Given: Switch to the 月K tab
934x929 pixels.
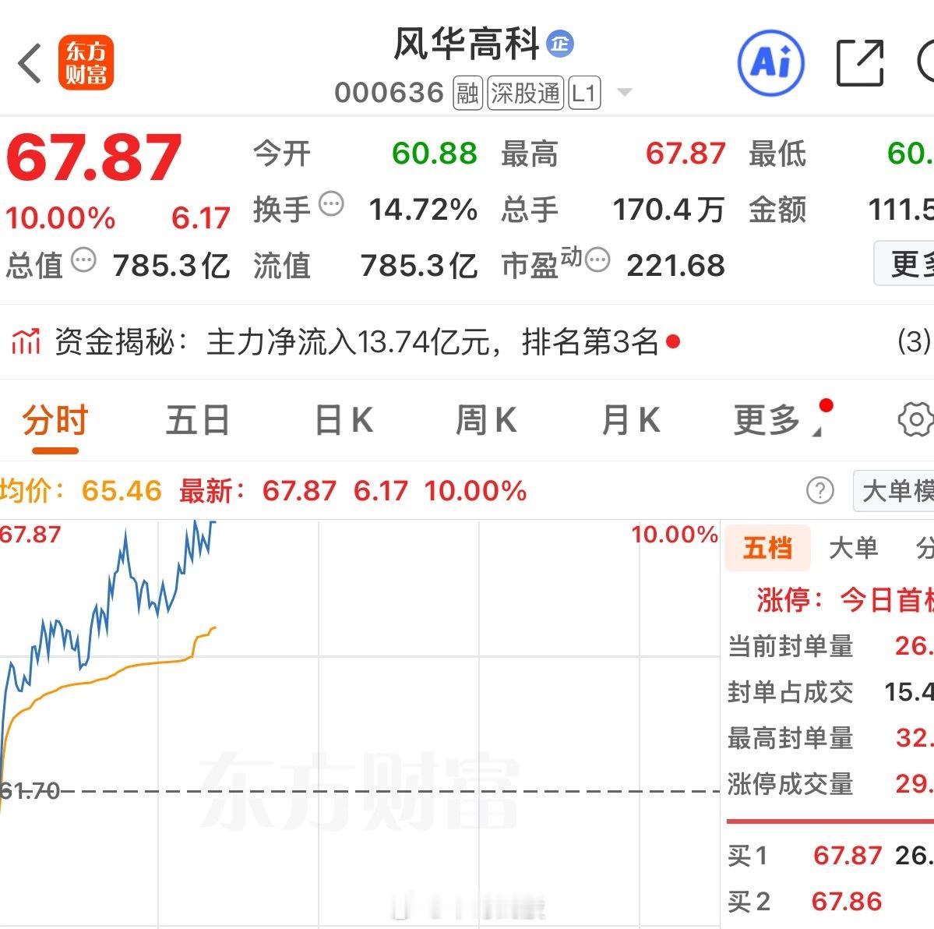Looking at the screenshot, I should 631,420.
